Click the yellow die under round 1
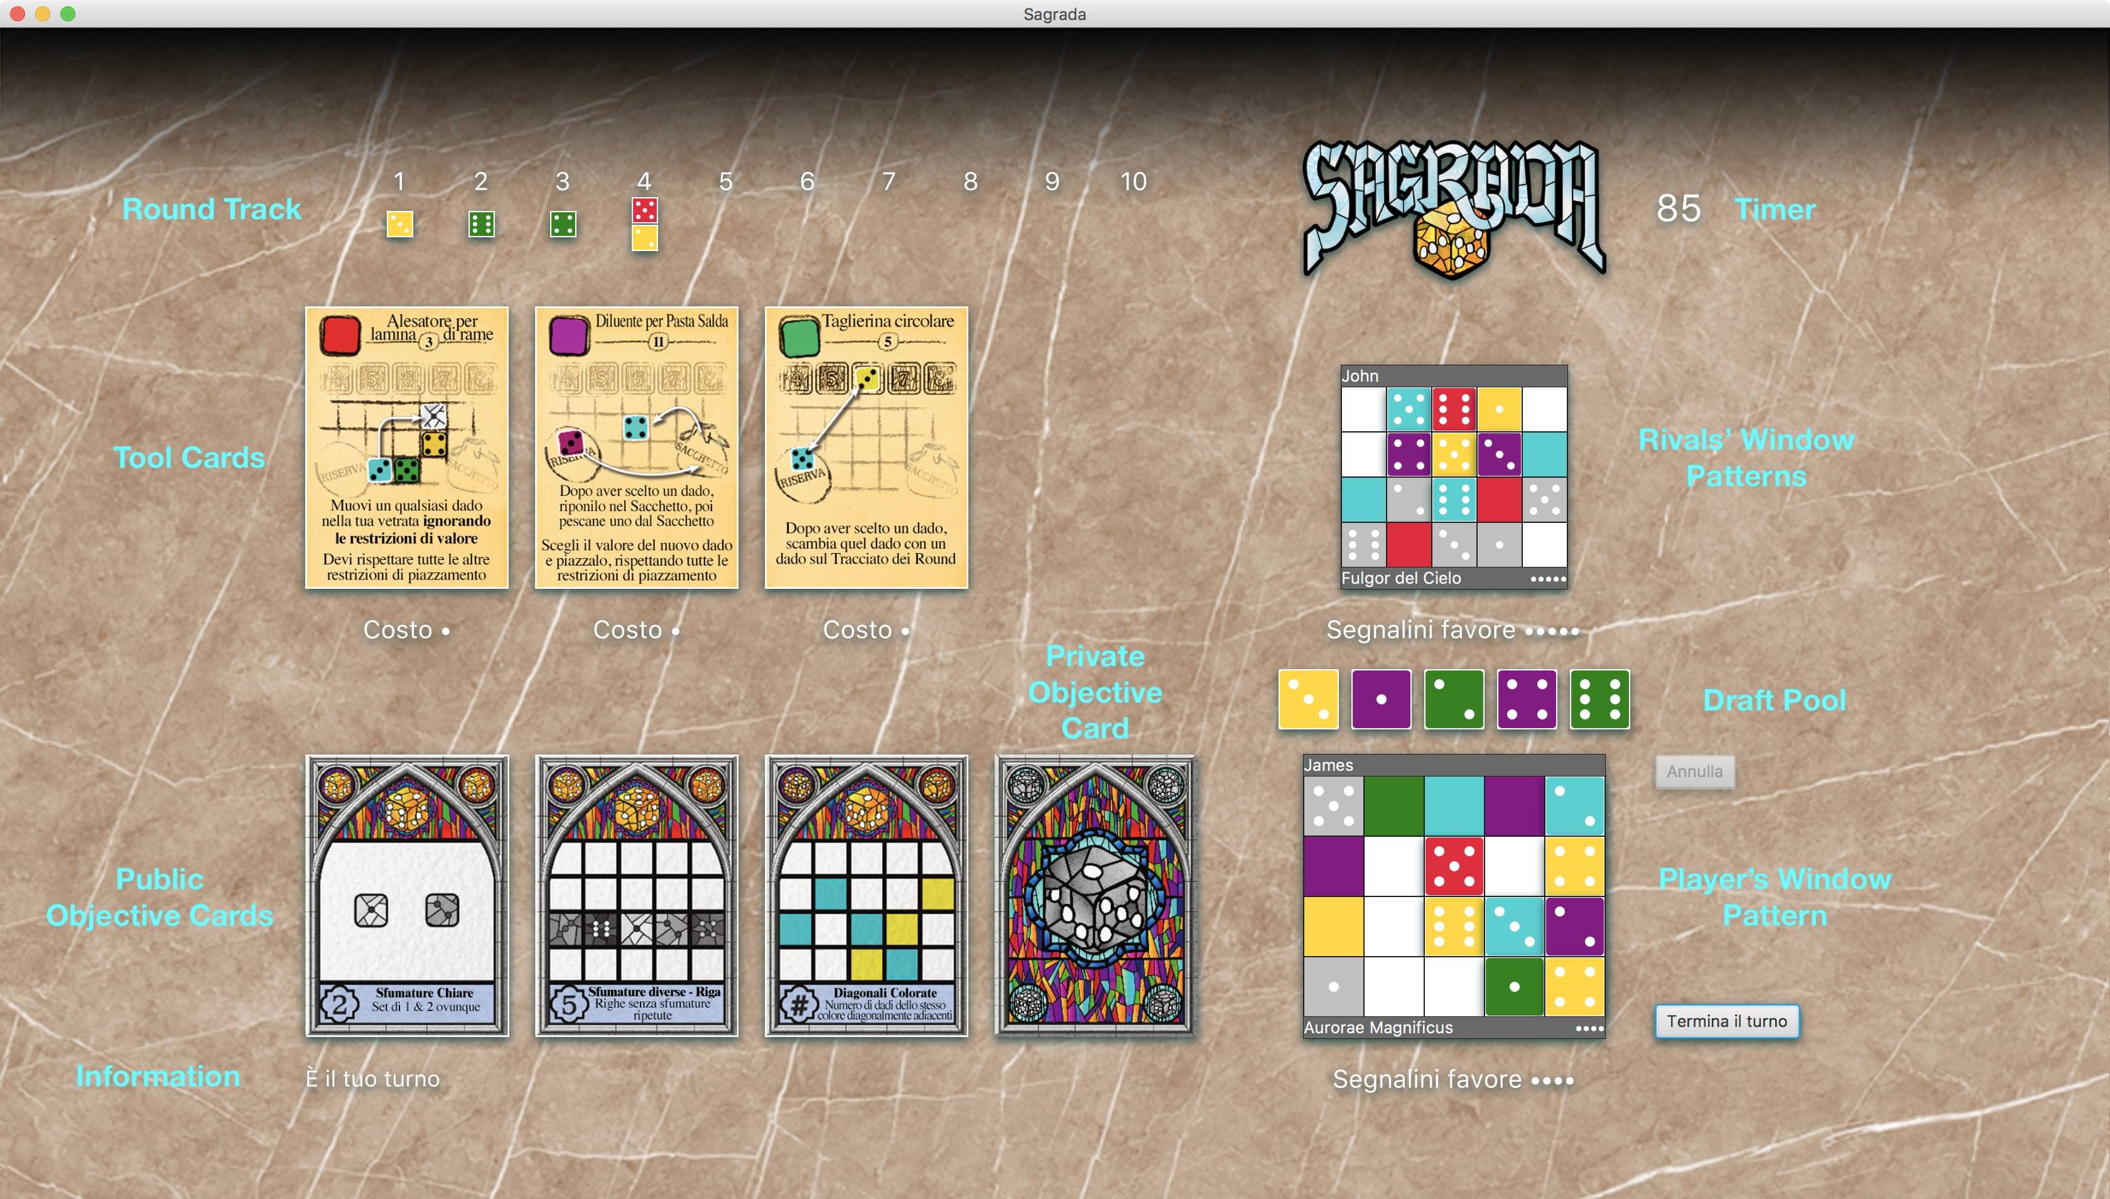This screenshot has width=2110, height=1199. point(399,224)
